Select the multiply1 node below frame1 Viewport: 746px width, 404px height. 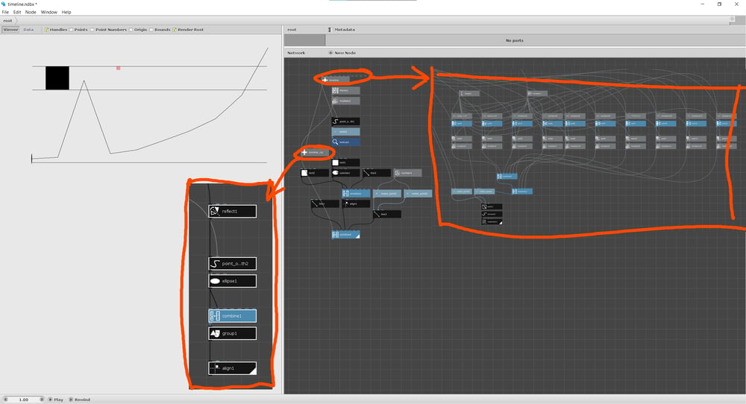coord(345,101)
